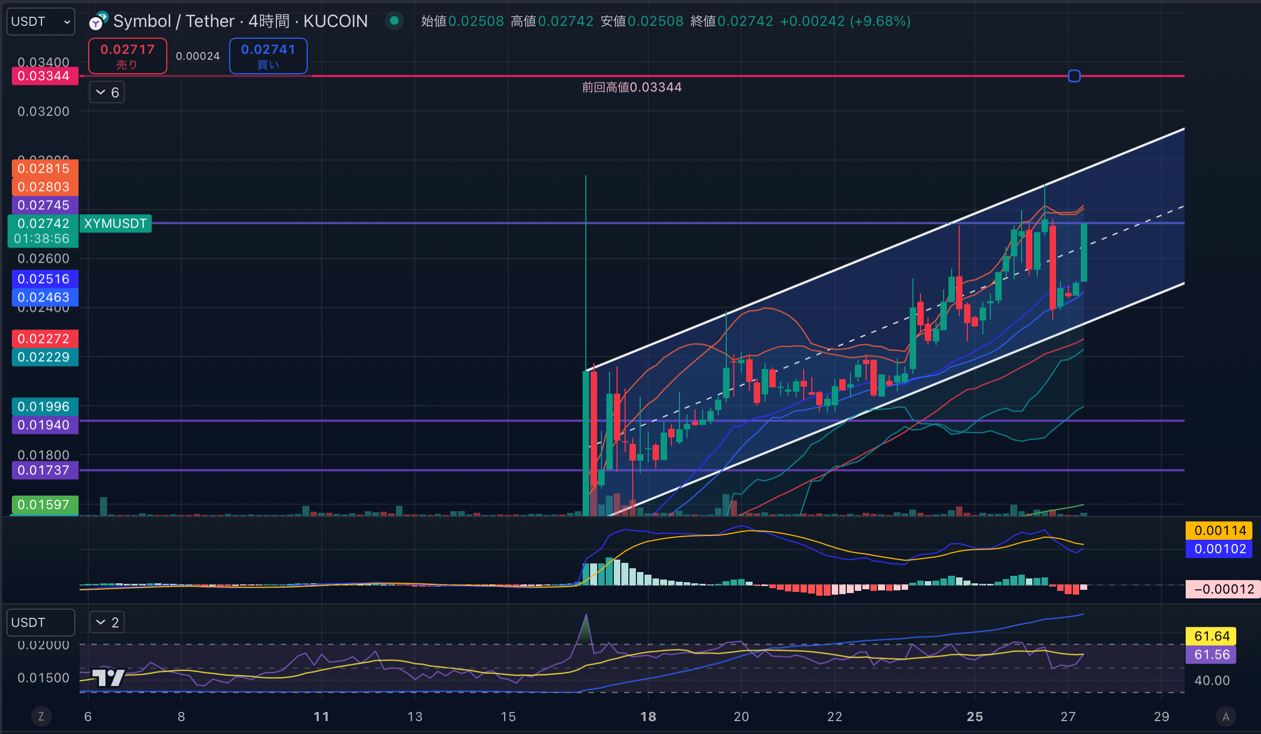Open the lower pane USDT currency selector
The width and height of the screenshot is (1261, 734).
41,623
